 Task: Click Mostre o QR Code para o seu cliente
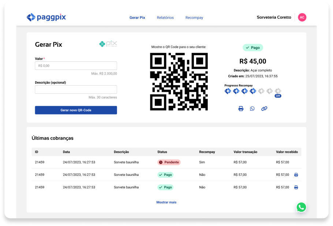(x=179, y=47)
